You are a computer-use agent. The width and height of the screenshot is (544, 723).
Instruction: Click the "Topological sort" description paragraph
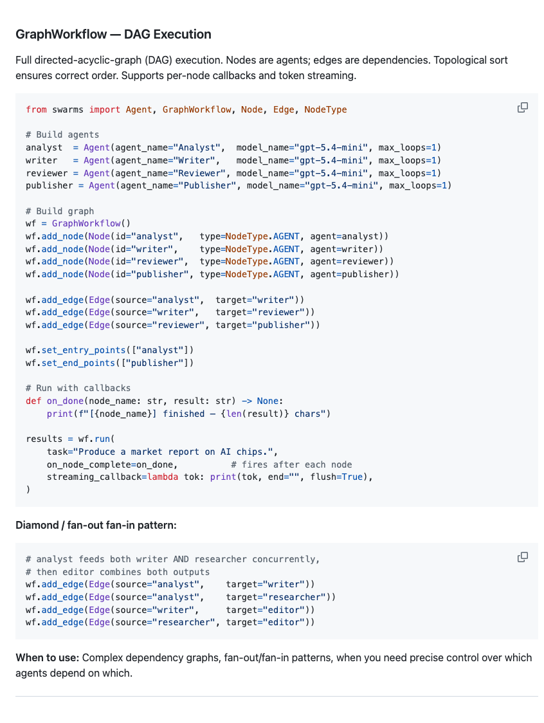pyautogui.click(x=262, y=68)
